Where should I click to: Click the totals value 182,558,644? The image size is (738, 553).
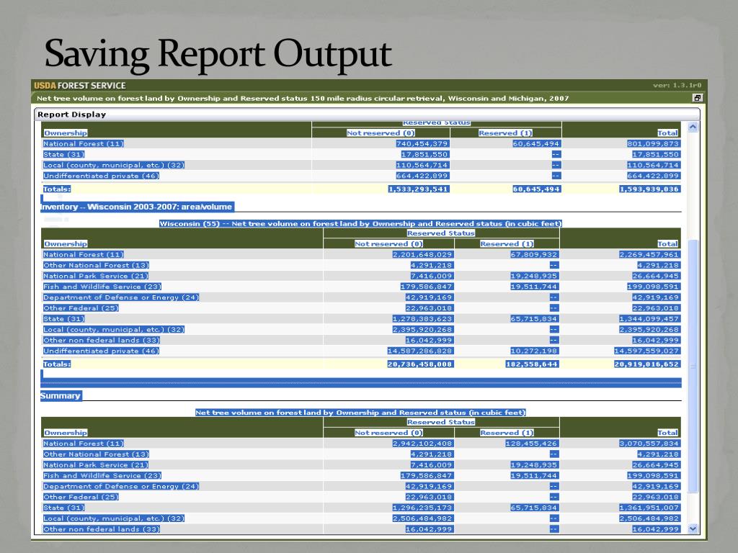[x=533, y=364]
